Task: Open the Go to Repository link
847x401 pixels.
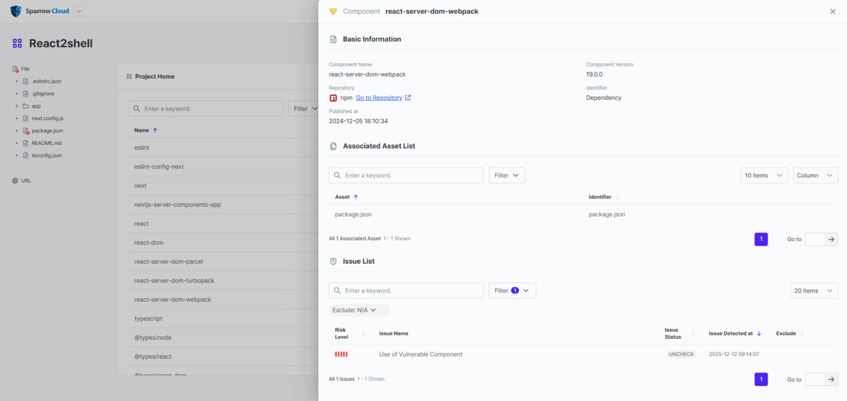Action: click(380, 97)
